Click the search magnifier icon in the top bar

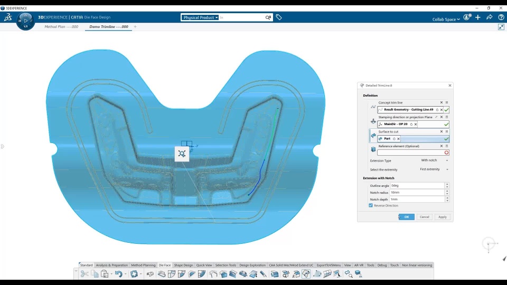[268, 17]
